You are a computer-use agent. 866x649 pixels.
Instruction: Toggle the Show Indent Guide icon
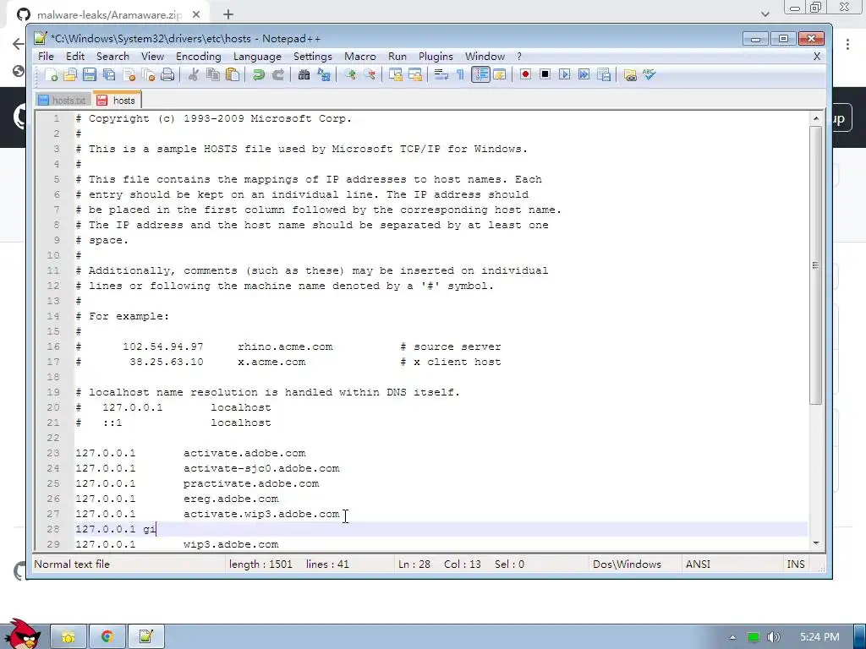(x=480, y=74)
